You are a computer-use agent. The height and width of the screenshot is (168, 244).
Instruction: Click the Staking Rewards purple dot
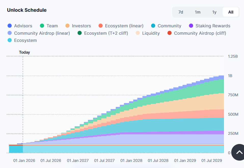coord(191,26)
